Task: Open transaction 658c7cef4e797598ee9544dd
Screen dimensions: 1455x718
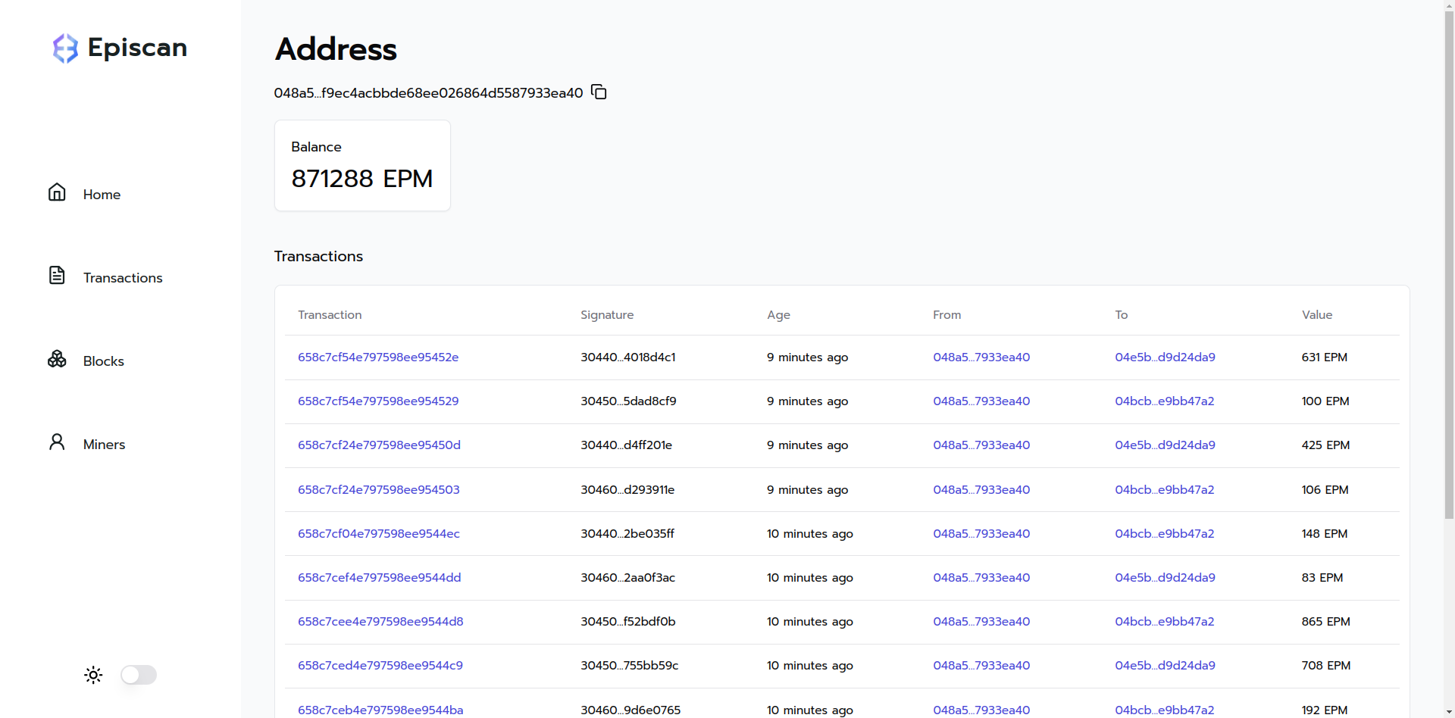Action: [x=379, y=578]
